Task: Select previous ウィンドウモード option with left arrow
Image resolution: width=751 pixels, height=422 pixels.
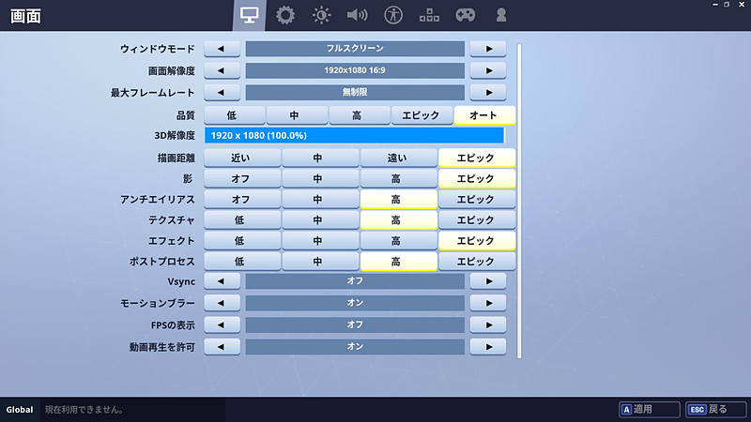Action: (x=222, y=49)
